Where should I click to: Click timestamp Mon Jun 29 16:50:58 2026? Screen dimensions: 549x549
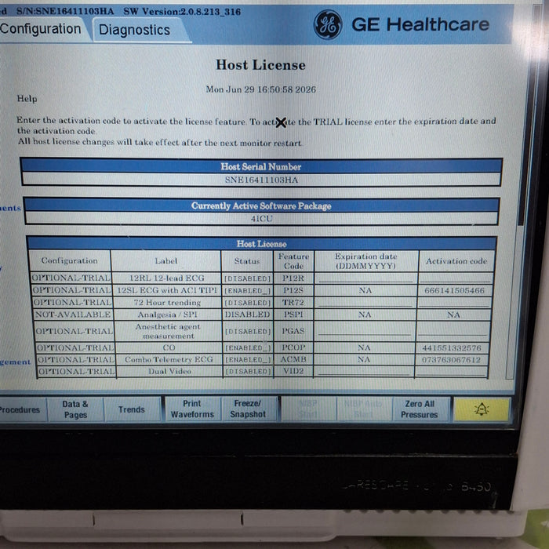click(x=261, y=89)
